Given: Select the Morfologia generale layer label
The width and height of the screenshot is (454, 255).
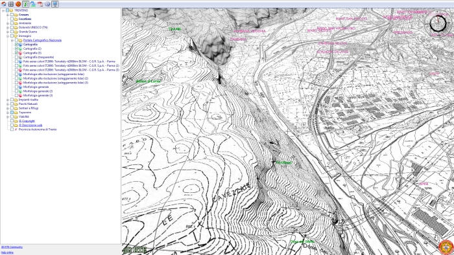Looking at the screenshot, I should pyautogui.click(x=36, y=87).
